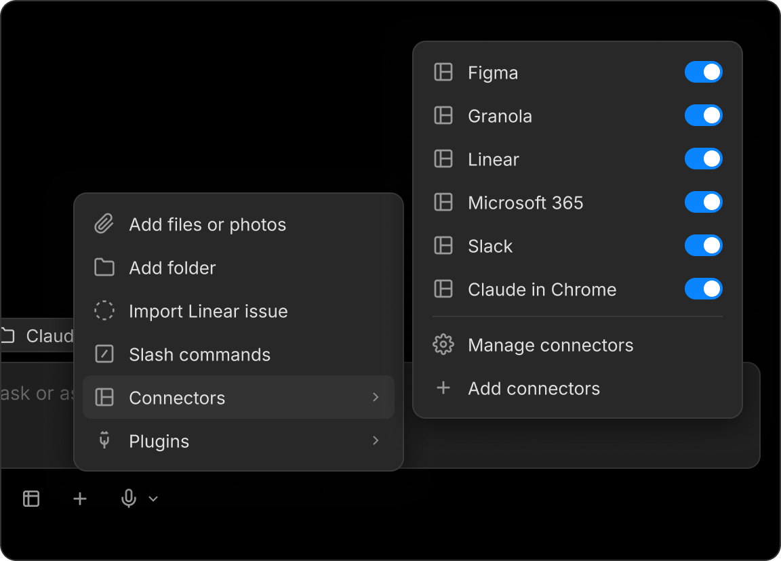Select Import Linear issue from the menu
This screenshot has width=781, height=561.
point(208,310)
